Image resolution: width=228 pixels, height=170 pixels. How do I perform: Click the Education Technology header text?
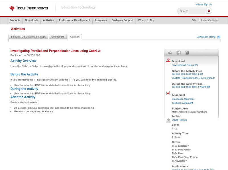[x=78, y=7]
